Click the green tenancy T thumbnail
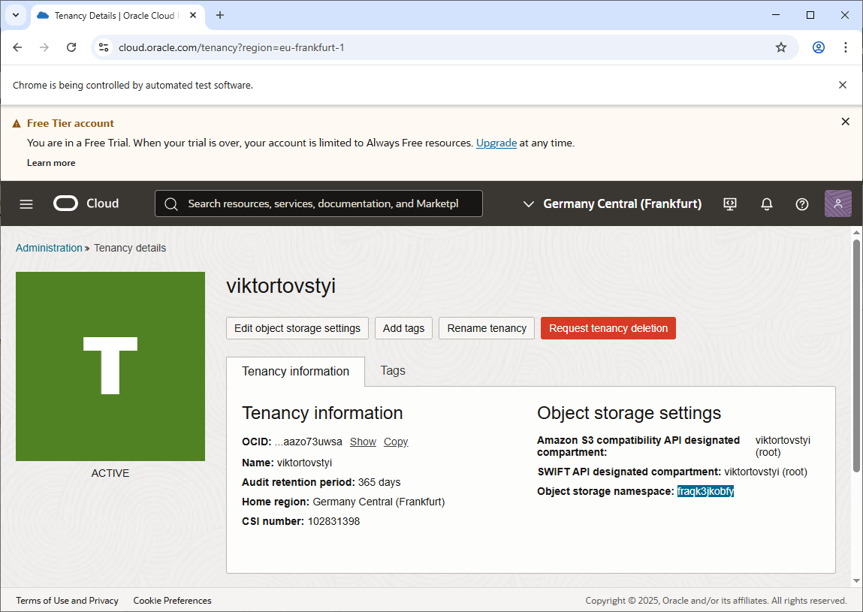Image resolution: width=863 pixels, height=612 pixels. pyautogui.click(x=110, y=366)
